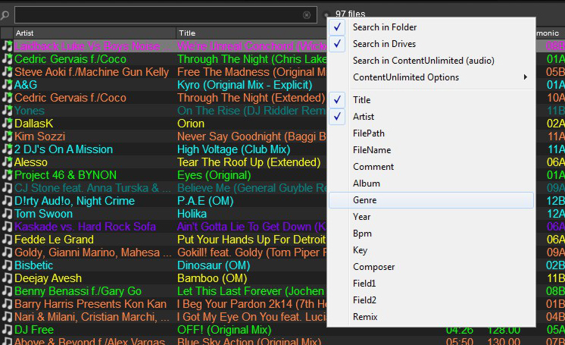Click music note icon next to Bisbetic
The height and width of the screenshot is (345, 565).
(7, 265)
